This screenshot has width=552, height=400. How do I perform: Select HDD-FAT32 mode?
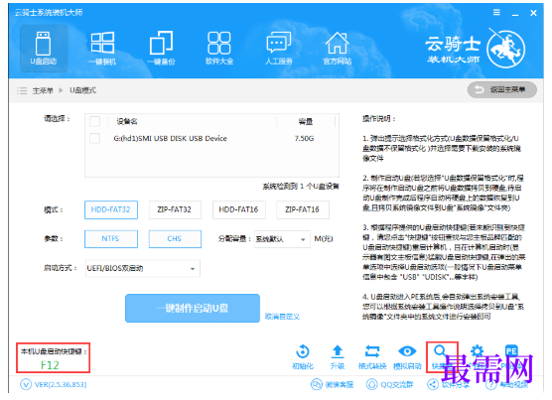click(111, 209)
